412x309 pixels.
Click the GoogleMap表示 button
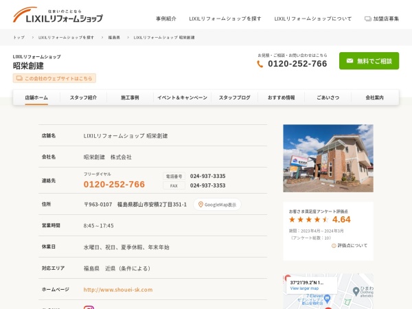pos(217,205)
